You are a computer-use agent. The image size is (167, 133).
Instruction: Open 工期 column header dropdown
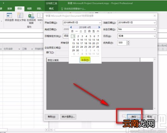click(32, 49)
